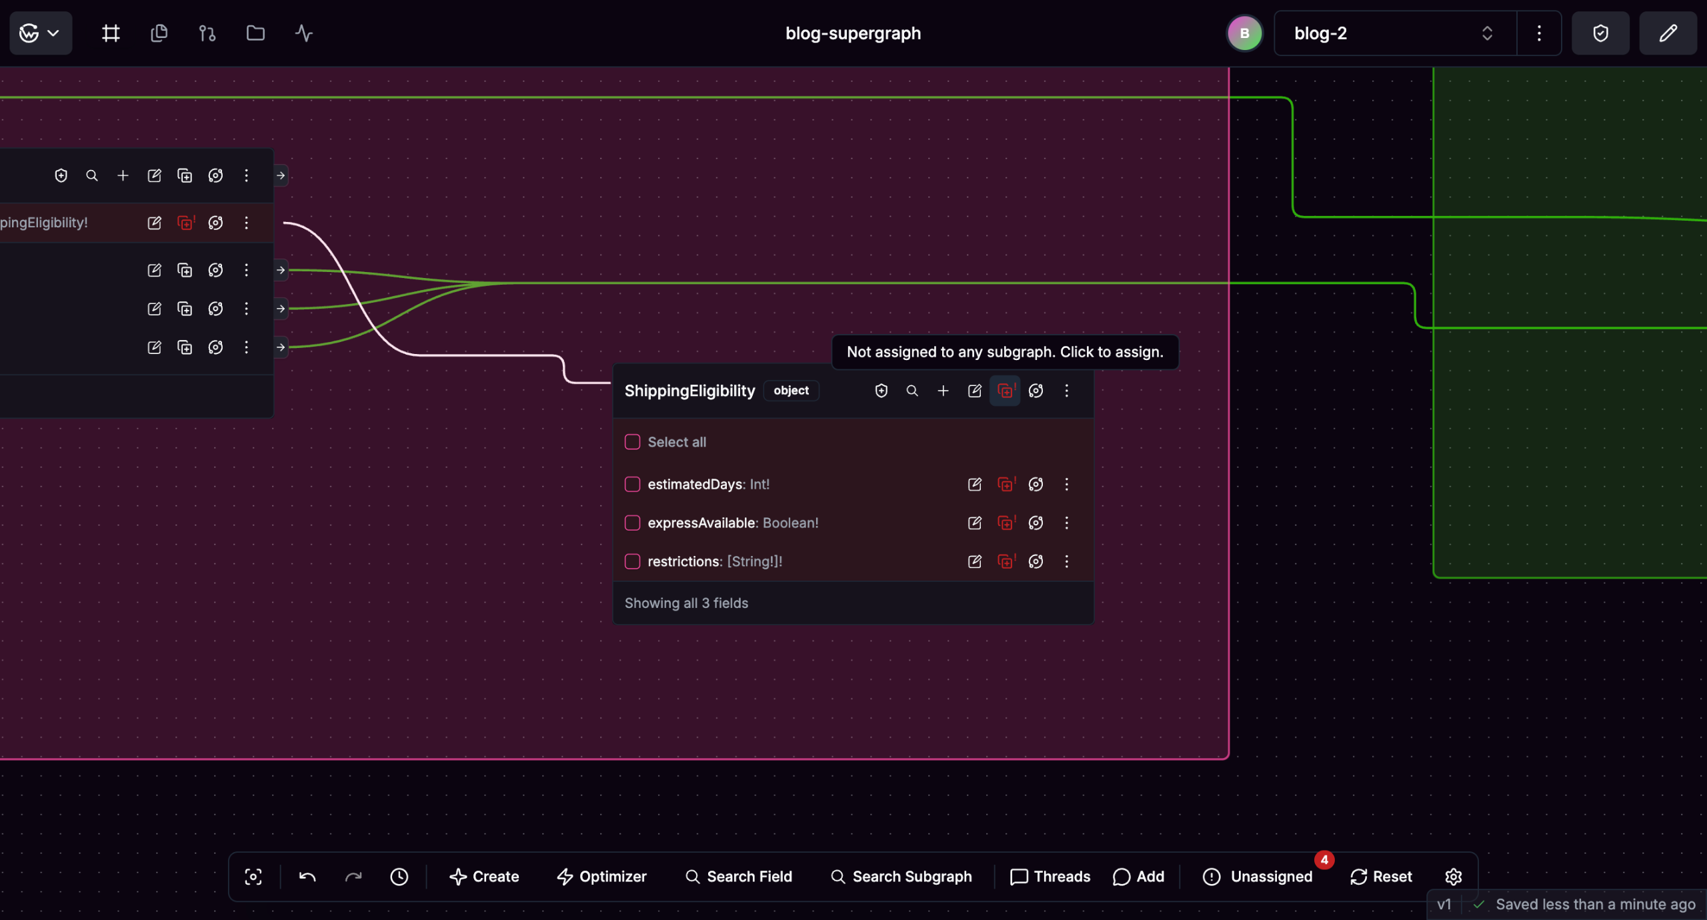The height and width of the screenshot is (920, 1707).
Task: Click the focus/center view icon in bottom toolbar
Action: click(x=253, y=877)
